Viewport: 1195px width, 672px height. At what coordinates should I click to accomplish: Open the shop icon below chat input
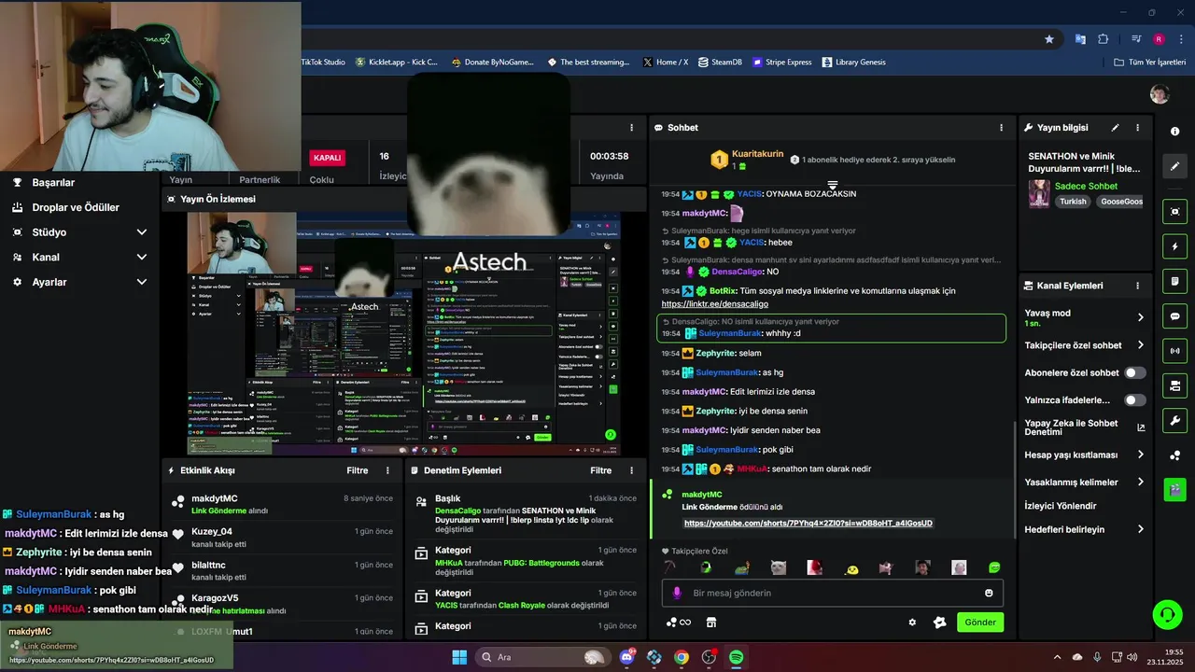pyautogui.click(x=710, y=623)
